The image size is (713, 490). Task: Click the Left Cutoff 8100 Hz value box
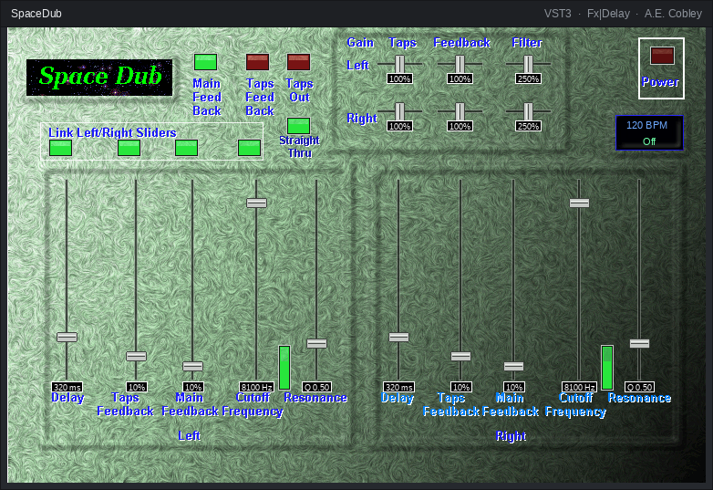tap(256, 387)
